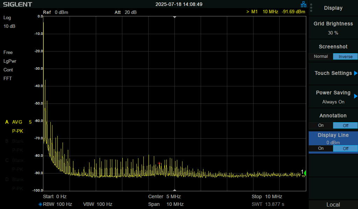Click the FFT sweep type label

(8, 78)
